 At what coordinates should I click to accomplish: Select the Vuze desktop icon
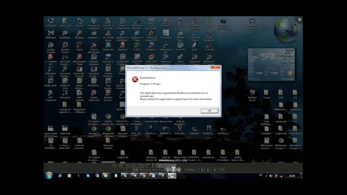point(194,47)
